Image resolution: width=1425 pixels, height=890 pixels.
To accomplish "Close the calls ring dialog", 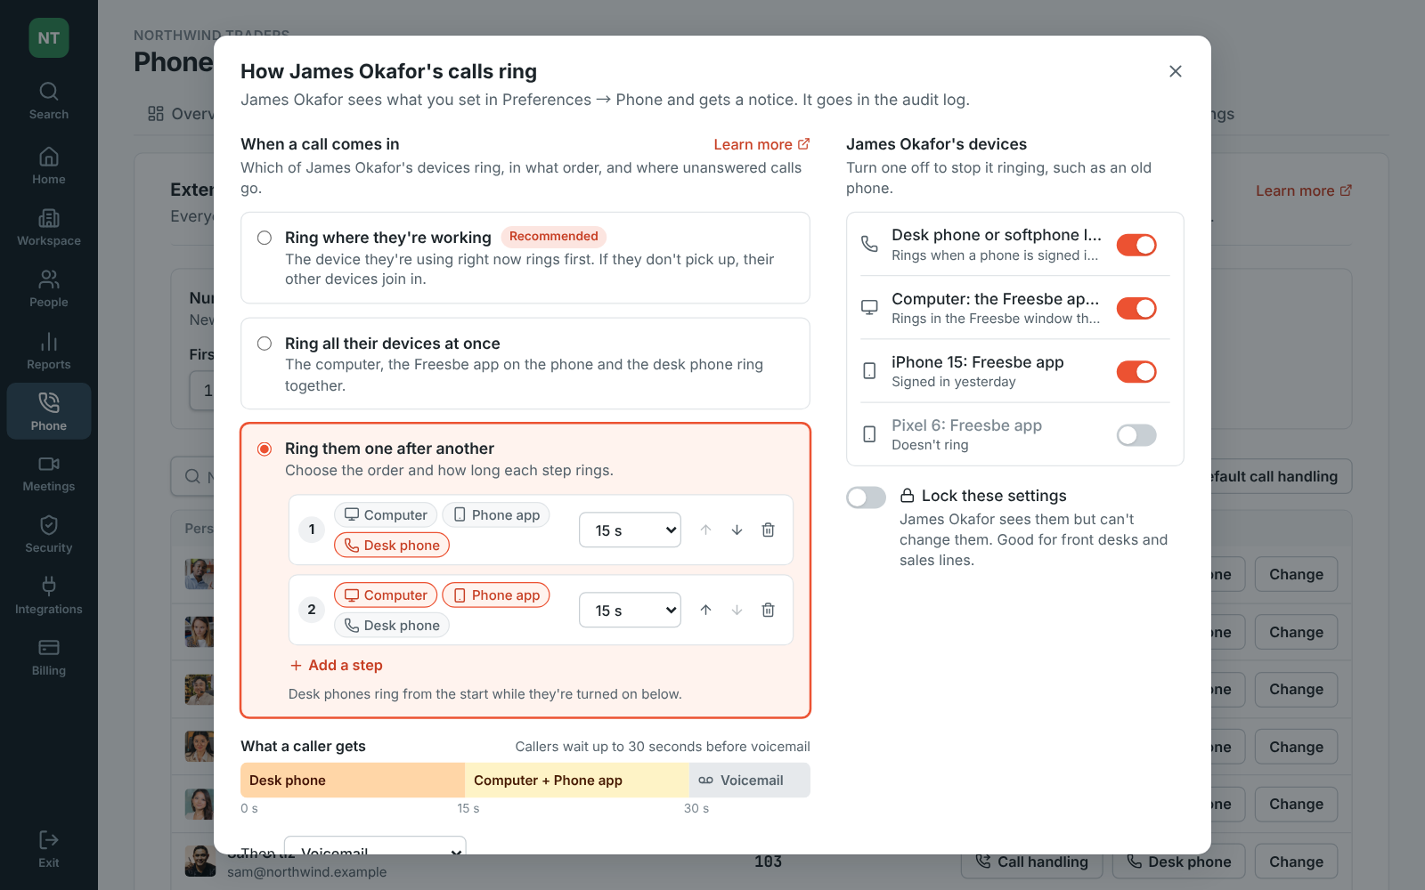I will [1176, 71].
